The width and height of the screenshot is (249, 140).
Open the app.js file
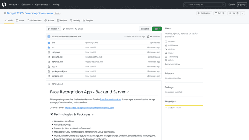(54, 66)
